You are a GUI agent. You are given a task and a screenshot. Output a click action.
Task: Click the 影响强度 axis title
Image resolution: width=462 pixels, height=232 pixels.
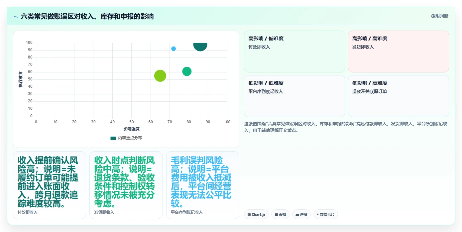click(x=132, y=129)
